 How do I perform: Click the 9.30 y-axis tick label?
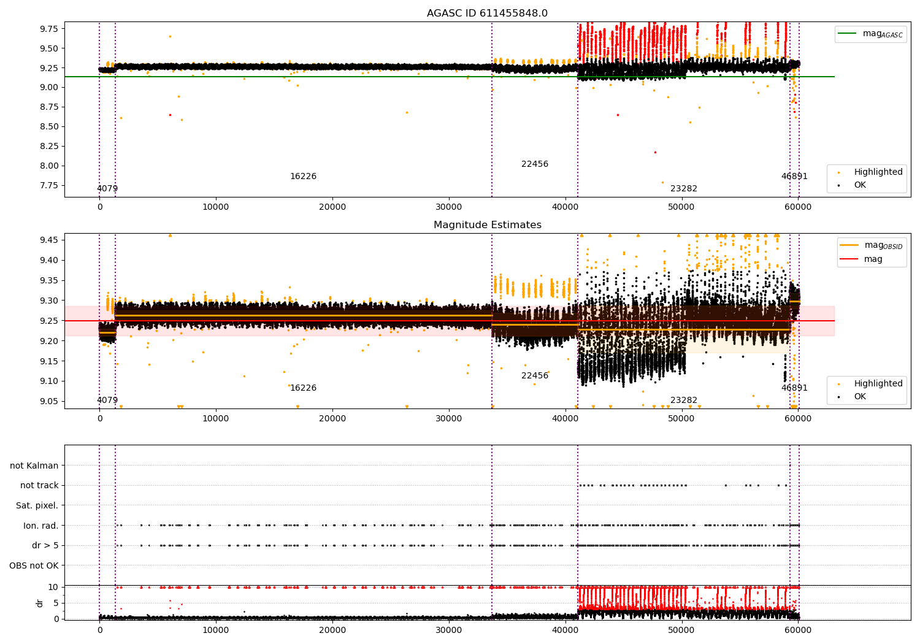pos(50,301)
